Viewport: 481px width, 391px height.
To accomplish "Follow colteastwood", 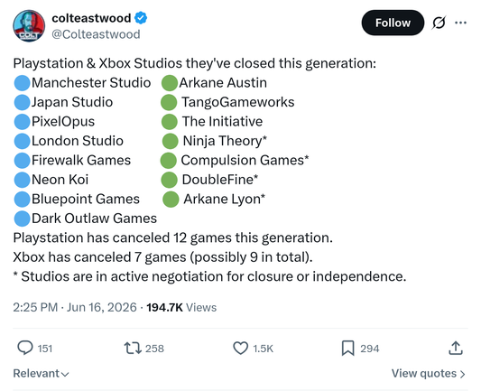I will point(393,23).
